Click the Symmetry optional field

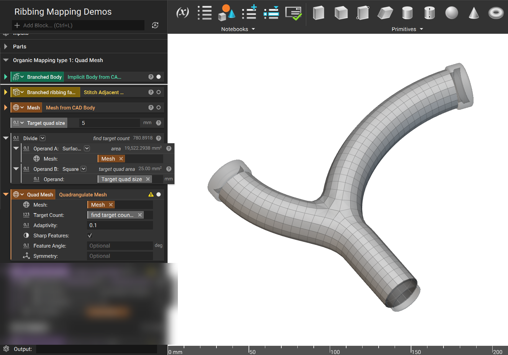(x=120, y=256)
